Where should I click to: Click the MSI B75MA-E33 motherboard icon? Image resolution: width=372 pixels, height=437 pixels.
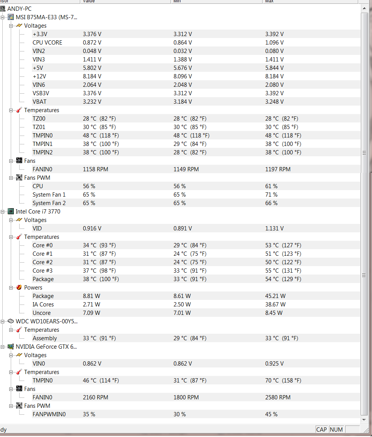point(11,17)
